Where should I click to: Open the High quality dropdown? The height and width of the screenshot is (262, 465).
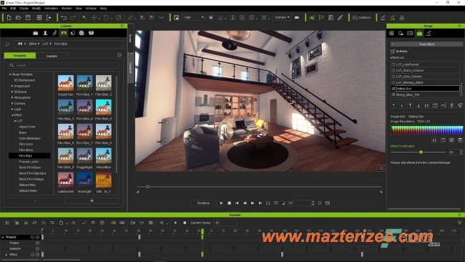[x=193, y=17]
